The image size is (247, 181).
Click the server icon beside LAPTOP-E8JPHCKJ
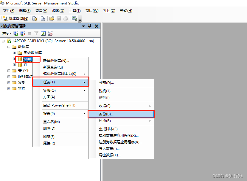click(x=9, y=41)
